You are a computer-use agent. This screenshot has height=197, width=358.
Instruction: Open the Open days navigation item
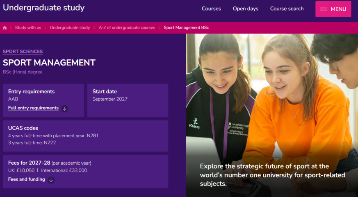point(246,9)
